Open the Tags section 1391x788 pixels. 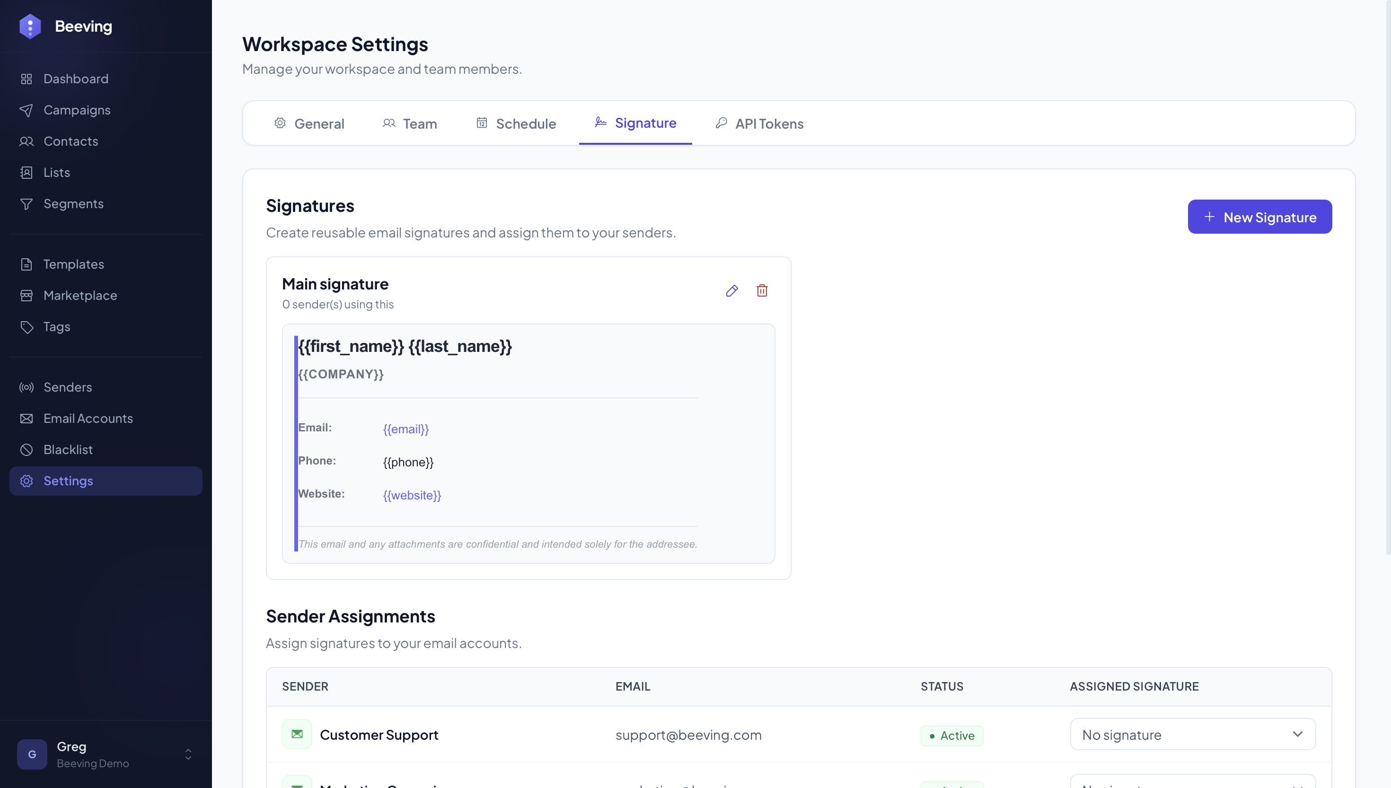point(57,327)
